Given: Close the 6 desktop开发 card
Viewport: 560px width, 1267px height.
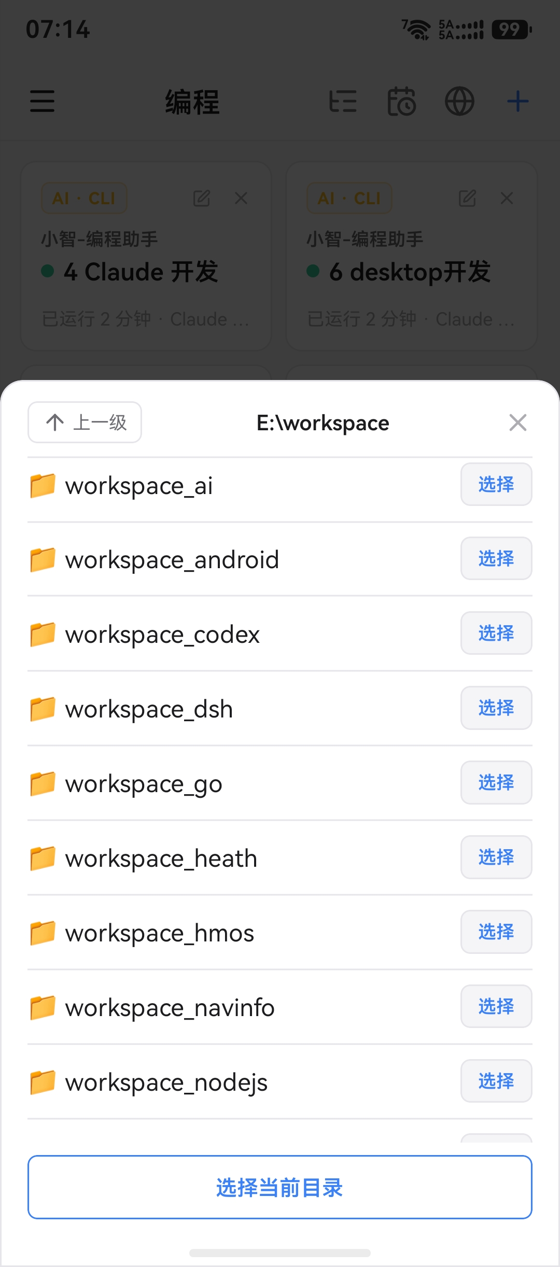Looking at the screenshot, I should tap(507, 198).
